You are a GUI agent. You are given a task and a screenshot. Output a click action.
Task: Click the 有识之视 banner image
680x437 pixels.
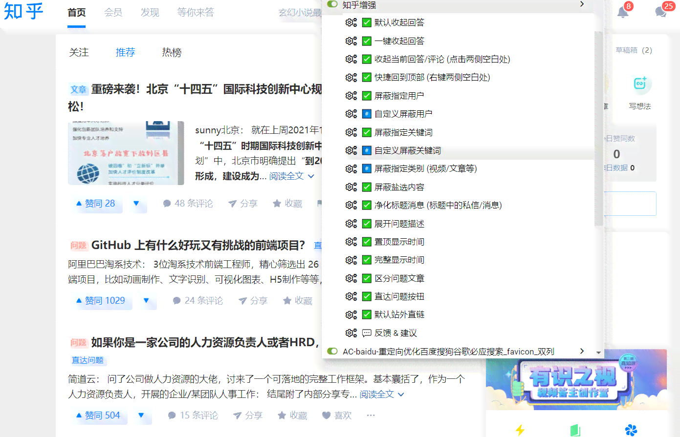click(576, 380)
